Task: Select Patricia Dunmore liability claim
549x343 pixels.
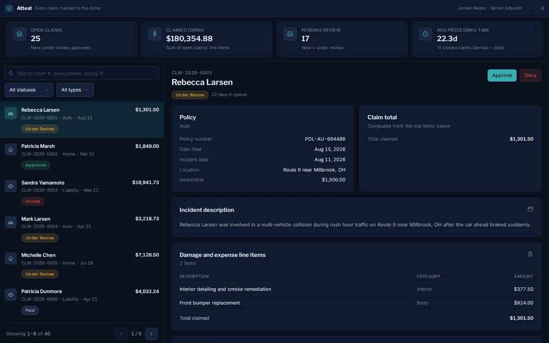Action: [x=82, y=301]
